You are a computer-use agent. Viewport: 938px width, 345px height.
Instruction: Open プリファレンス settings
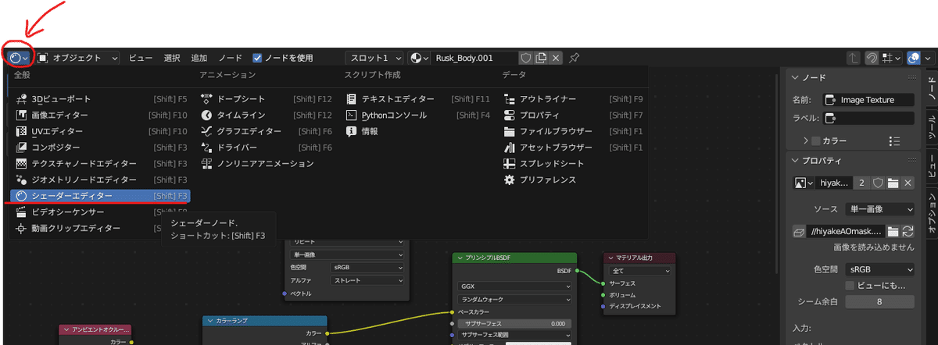(573, 180)
